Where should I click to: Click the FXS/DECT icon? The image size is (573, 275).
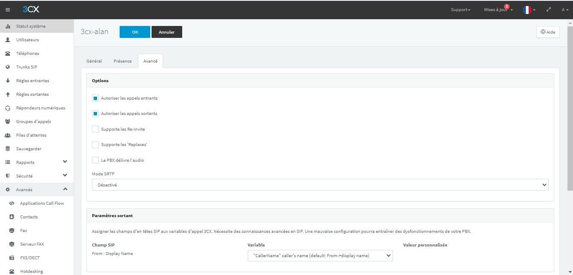tap(12, 258)
